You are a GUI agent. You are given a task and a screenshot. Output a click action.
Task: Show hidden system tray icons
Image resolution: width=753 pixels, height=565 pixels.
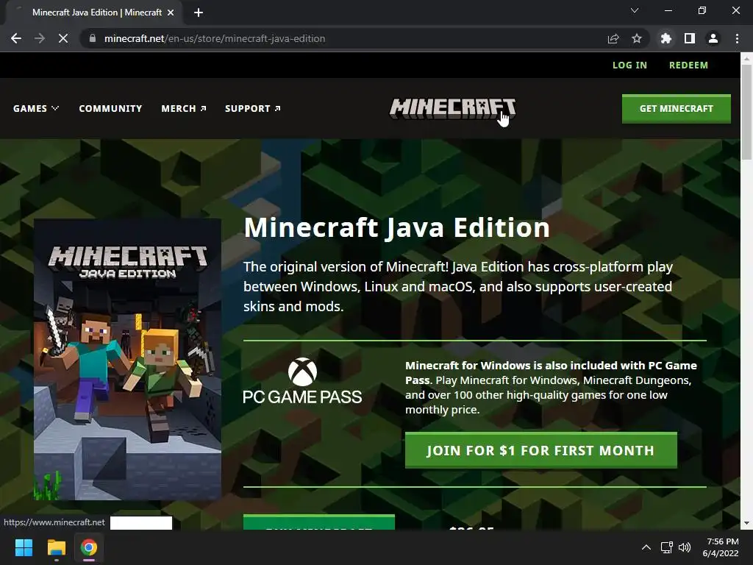[646, 547]
